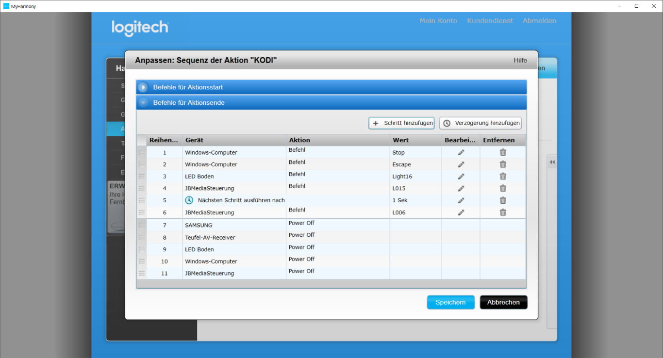Image resolution: width=663 pixels, height=358 pixels.
Task: Click Abmelden to log out
Action: click(x=540, y=21)
